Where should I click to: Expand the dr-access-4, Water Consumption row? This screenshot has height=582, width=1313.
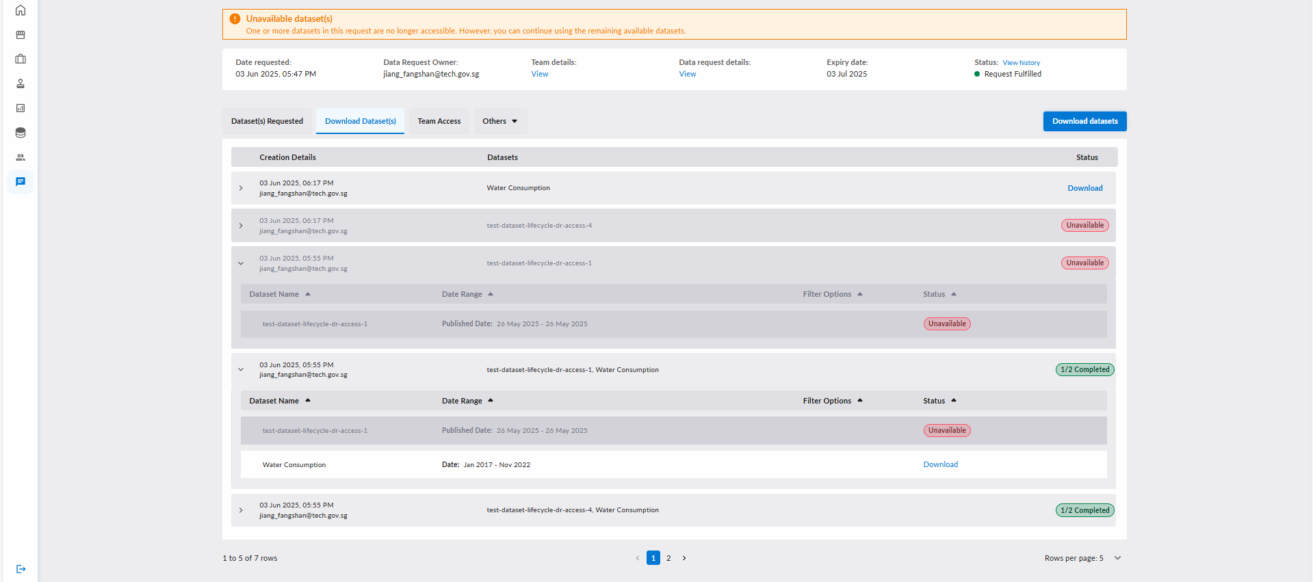241,510
